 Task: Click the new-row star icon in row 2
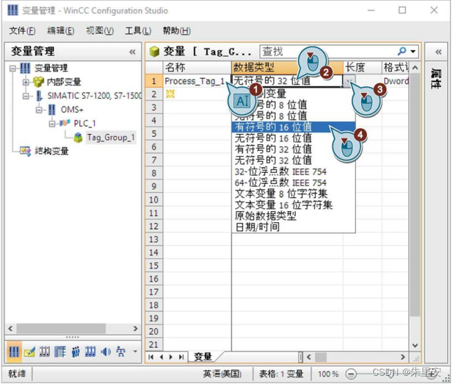coord(170,94)
